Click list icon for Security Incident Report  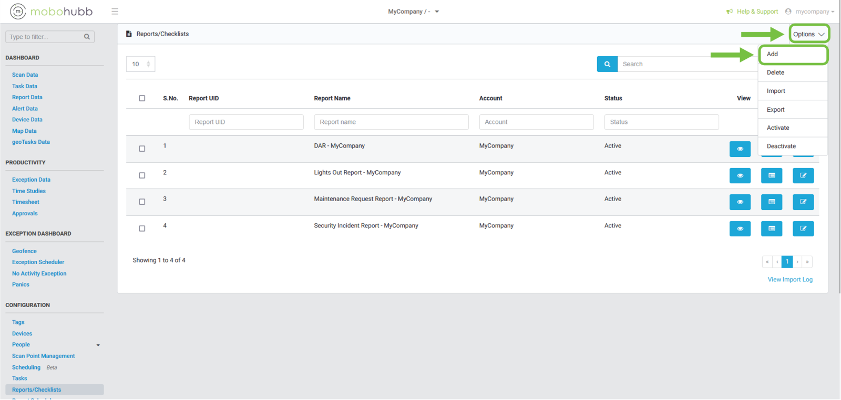tap(771, 229)
